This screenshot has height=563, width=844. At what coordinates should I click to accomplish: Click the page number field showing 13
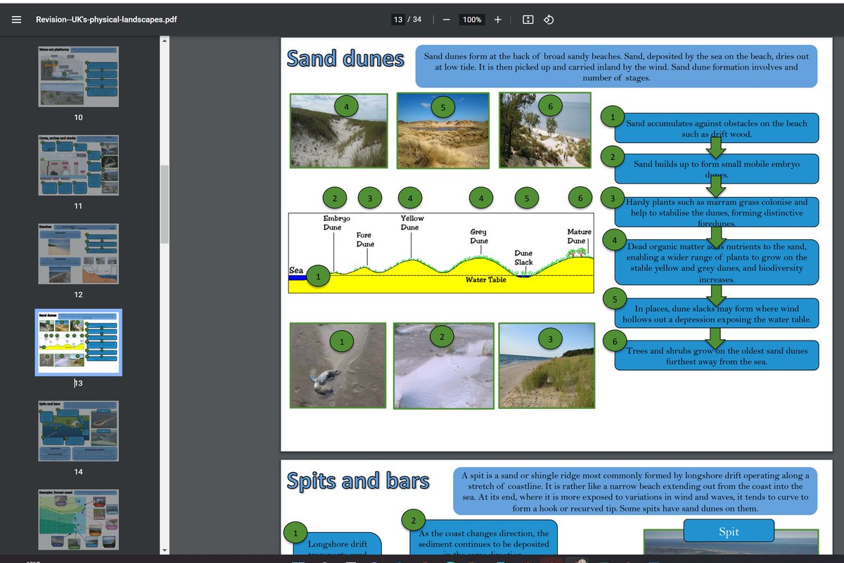click(x=398, y=20)
